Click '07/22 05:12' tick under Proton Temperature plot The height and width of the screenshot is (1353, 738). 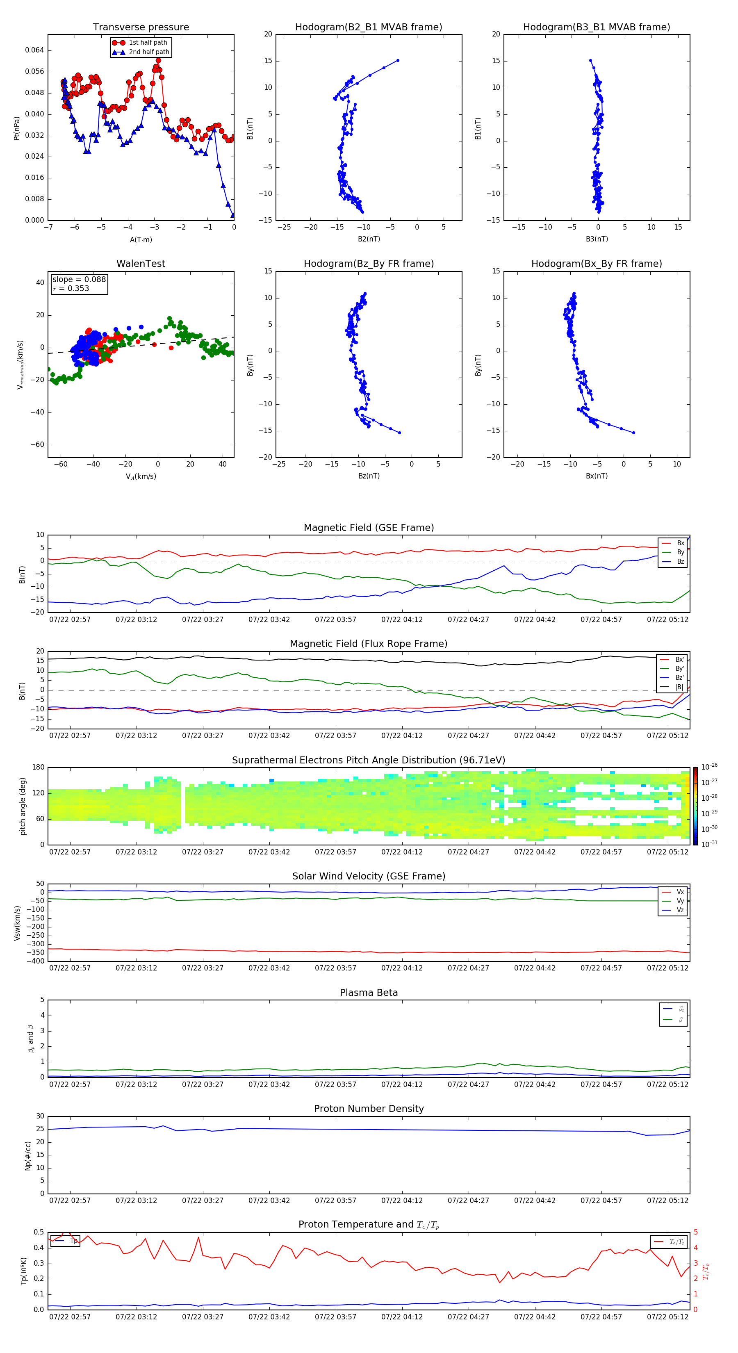[667, 1317]
